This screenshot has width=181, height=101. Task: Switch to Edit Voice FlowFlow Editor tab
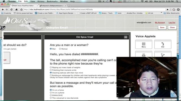24,6
